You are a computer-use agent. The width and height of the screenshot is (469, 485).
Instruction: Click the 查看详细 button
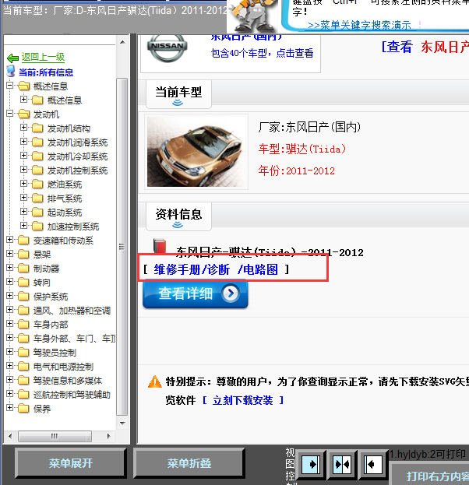pos(196,293)
